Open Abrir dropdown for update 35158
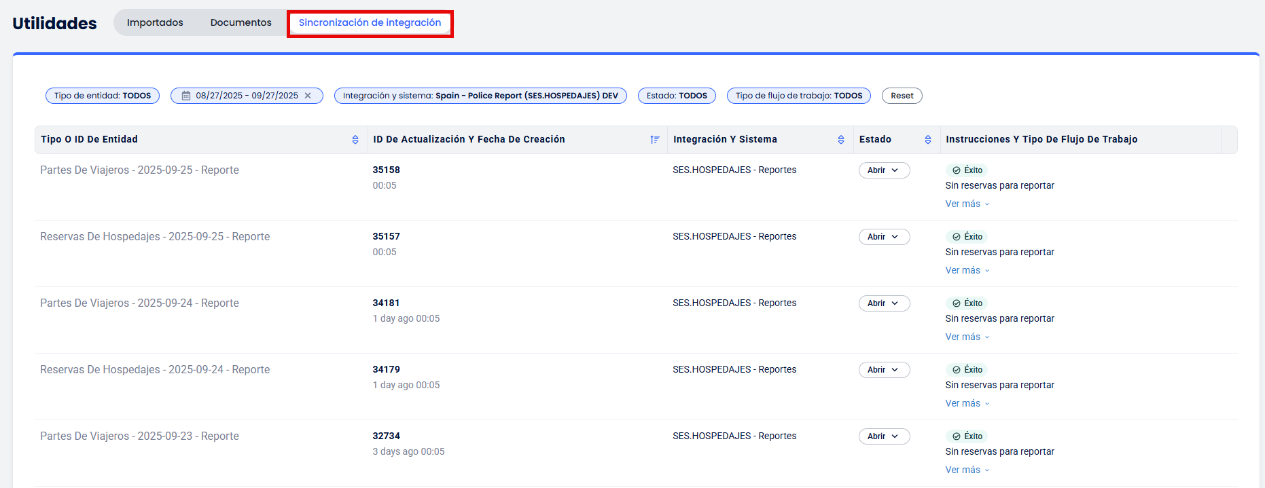1265x488 pixels. [883, 170]
